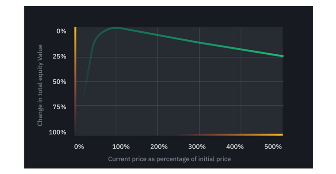Click the 0% label on the horizontal axis
The image size is (336, 174).
point(79,147)
